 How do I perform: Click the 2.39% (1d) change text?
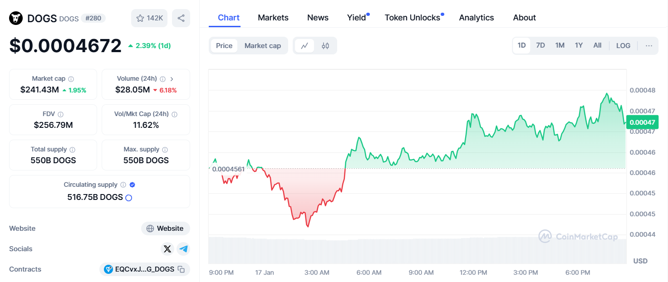pyautogui.click(x=153, y=46)
